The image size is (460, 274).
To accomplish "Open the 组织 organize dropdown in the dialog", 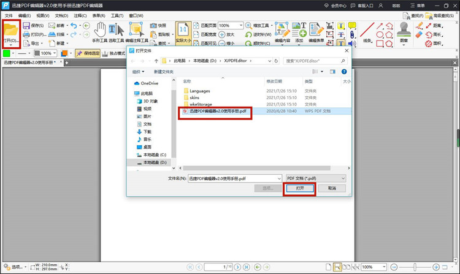I will pos(139,72).
